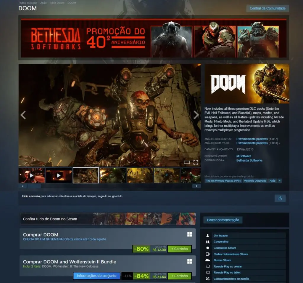Click the DOOM capsule header image
The image size is (303, 283).
[x=247, y=84]
